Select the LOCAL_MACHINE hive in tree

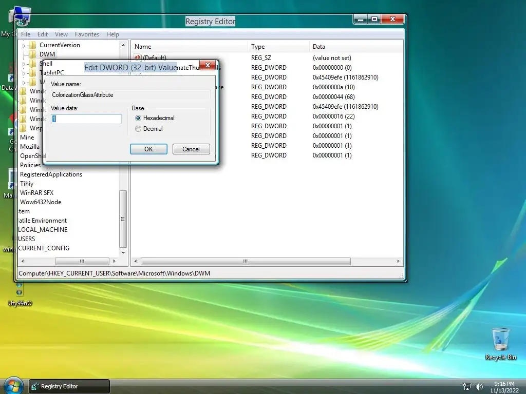[x=43, y=230]
